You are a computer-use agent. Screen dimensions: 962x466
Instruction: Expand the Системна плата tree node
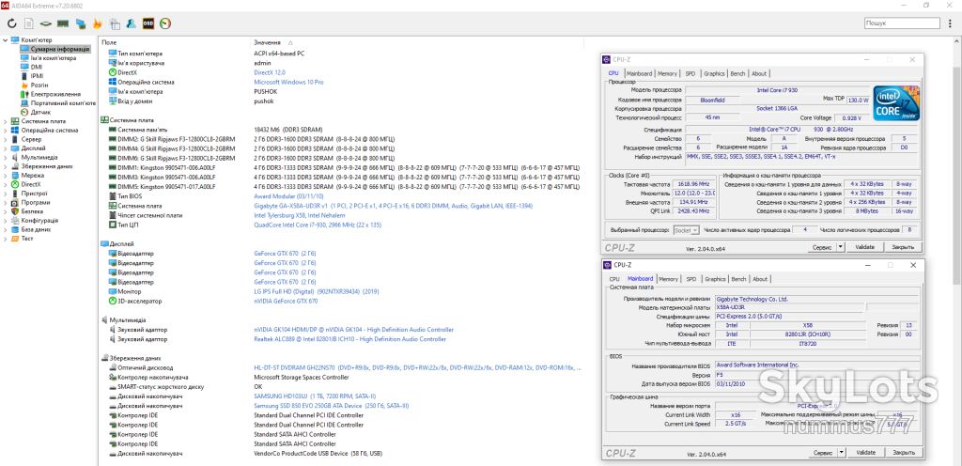coord(6,121)
